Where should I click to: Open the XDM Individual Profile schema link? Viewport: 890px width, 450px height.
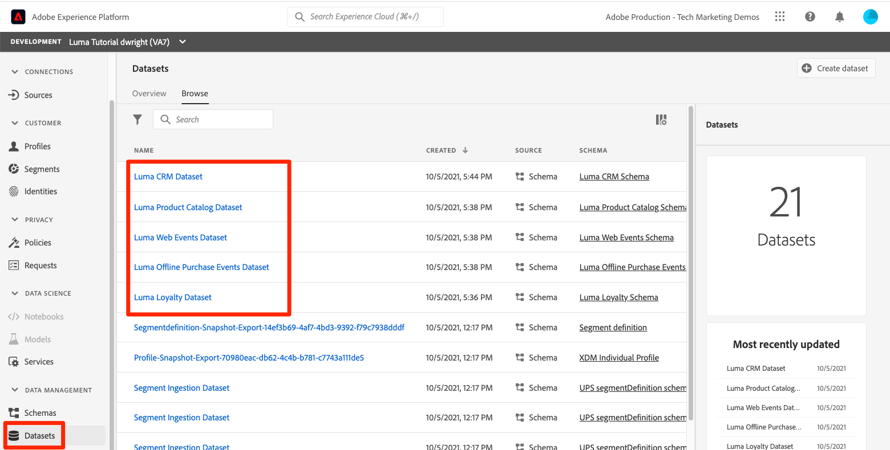pos(619,358)
